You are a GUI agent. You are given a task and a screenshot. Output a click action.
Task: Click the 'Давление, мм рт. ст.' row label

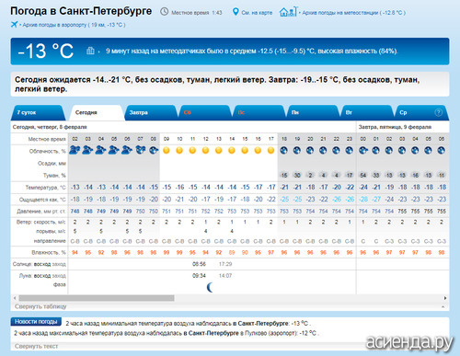(x=41, y=212)
